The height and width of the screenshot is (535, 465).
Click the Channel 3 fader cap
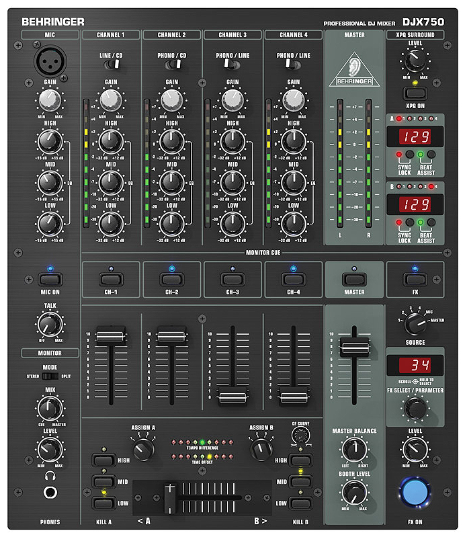pyautogui.click(x=232, y=397)
